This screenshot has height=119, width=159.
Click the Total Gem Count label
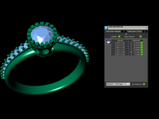[x=134, y=31]
